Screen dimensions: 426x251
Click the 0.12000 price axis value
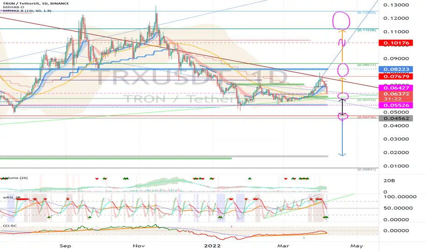396,18
